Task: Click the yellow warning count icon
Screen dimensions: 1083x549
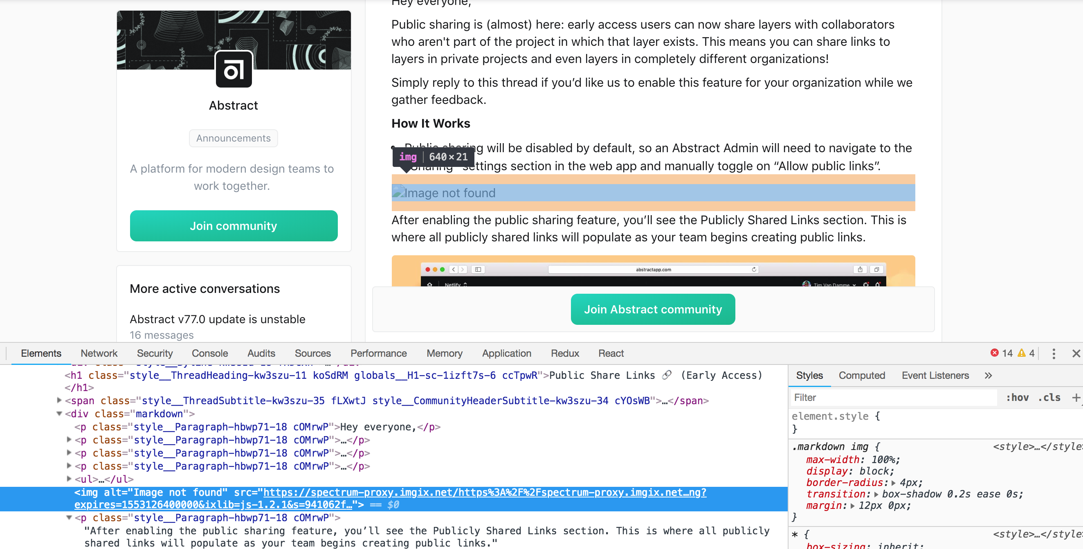Action: (x=1021, y=353)
